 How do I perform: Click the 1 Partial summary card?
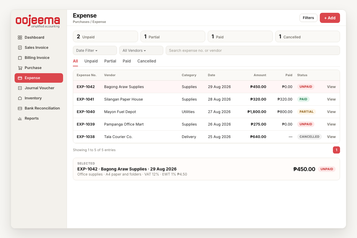tap(173, 37)
